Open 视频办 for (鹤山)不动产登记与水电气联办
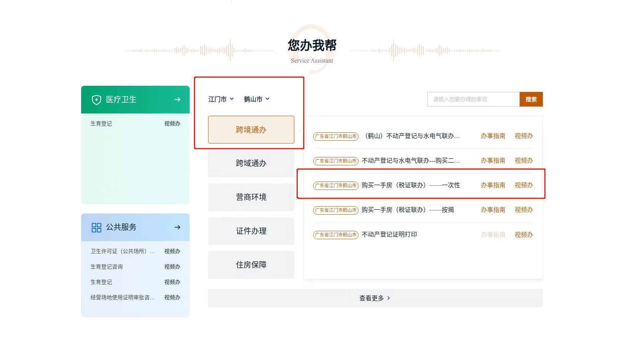634x340 pixels. (524, 136)
